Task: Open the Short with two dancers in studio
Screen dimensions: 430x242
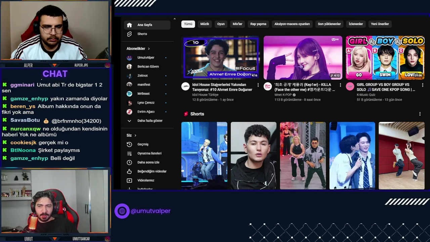Action: [x=303, y=155]
